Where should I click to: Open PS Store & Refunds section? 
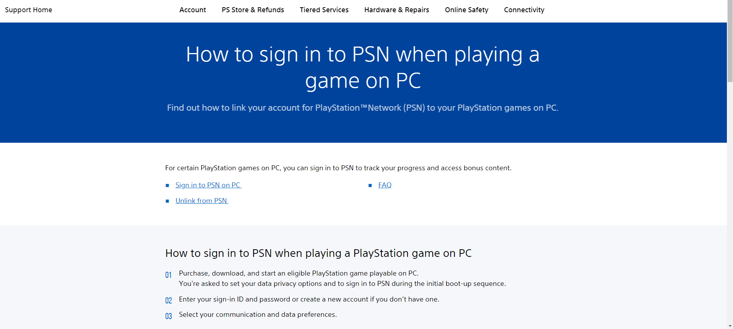point(253,10)
